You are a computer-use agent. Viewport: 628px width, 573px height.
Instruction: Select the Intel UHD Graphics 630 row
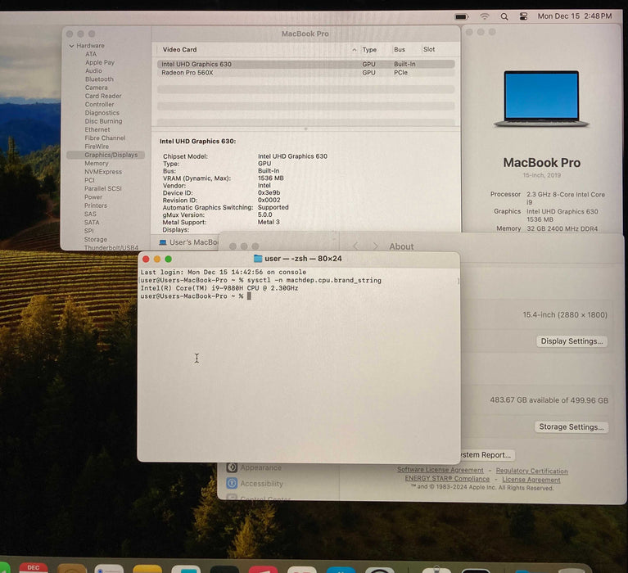click(x=305, y=64)
